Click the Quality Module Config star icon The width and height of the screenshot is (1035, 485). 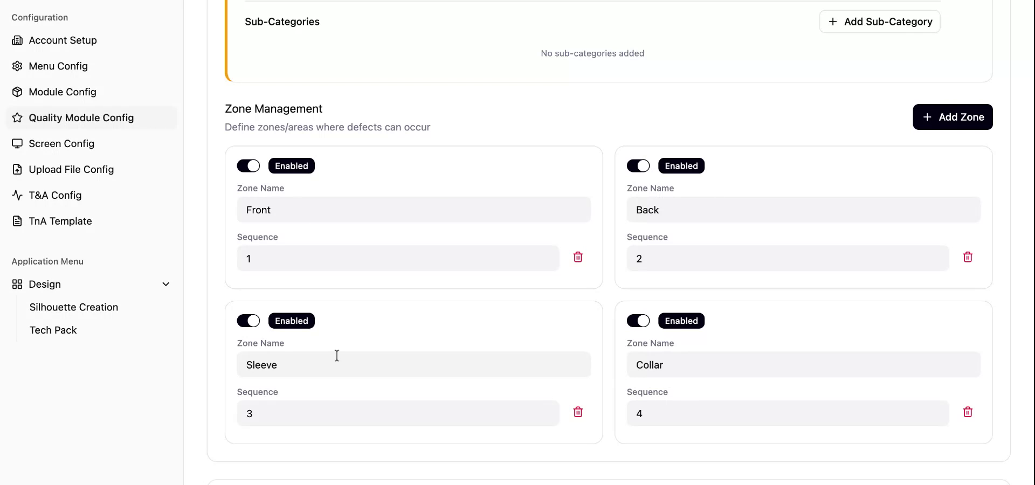coord(17,117)
